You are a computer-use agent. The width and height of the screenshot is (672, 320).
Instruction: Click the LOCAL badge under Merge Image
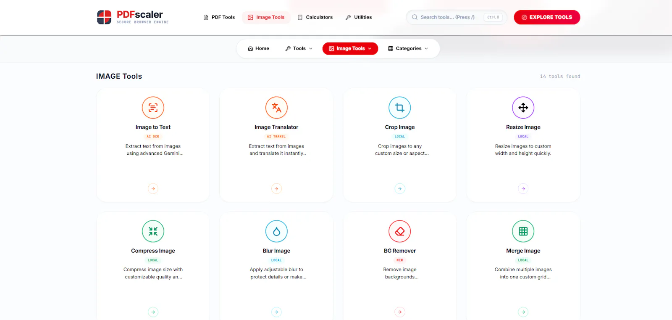click(523, 260)
